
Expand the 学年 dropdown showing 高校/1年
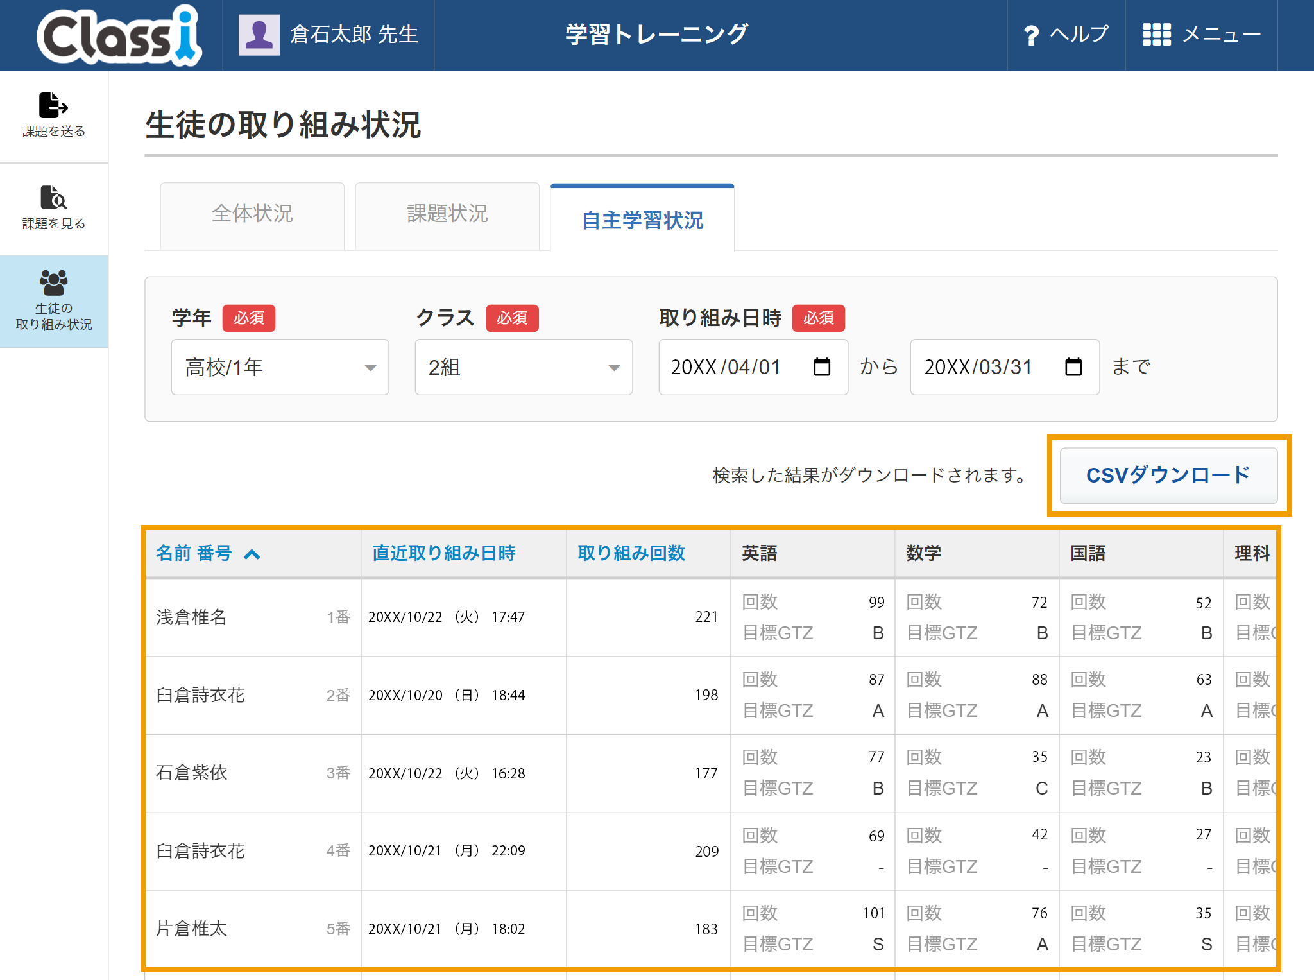(x=280, y=367)
